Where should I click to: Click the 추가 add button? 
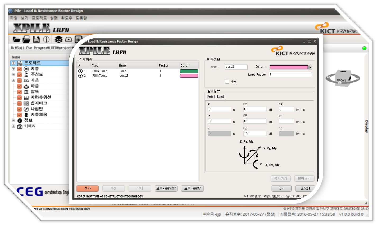pos(88,188)
